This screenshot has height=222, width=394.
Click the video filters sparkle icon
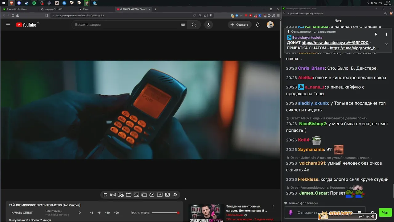coord(159,195)
